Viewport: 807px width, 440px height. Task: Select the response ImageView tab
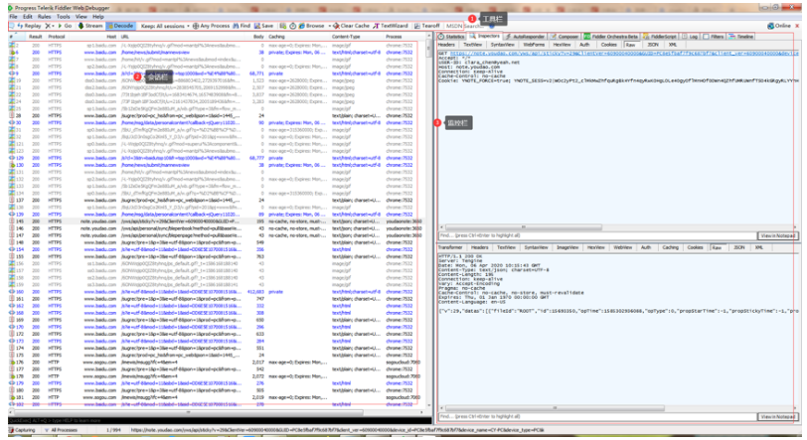[x=567, y=247]
